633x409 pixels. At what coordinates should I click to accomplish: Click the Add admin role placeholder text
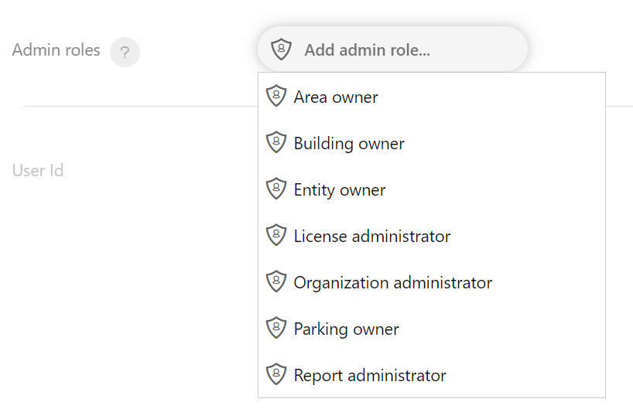point(367,50)
